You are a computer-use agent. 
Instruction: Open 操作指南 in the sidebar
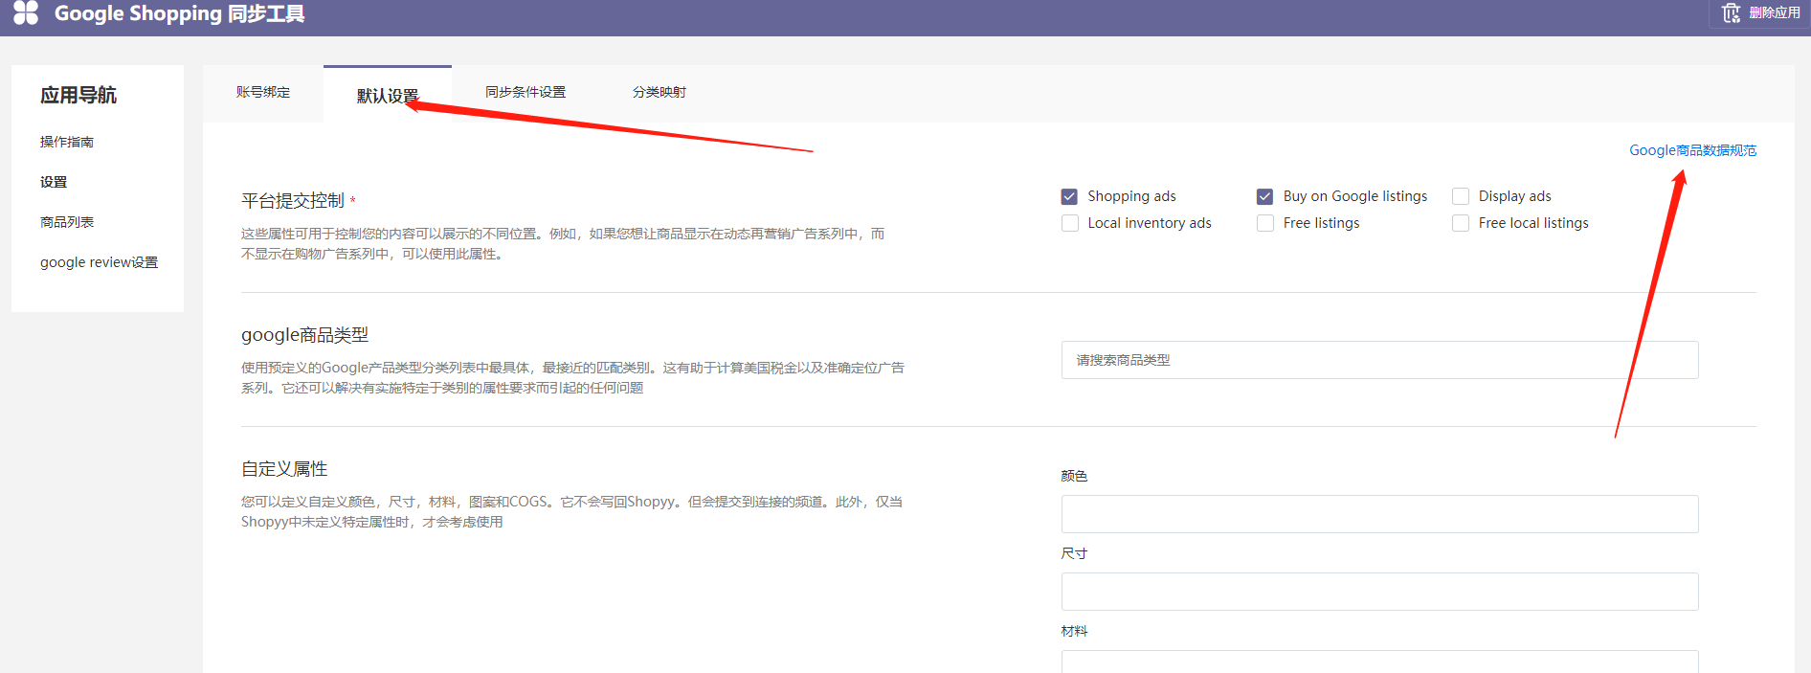pyautogui.click(x=67, y=142)
